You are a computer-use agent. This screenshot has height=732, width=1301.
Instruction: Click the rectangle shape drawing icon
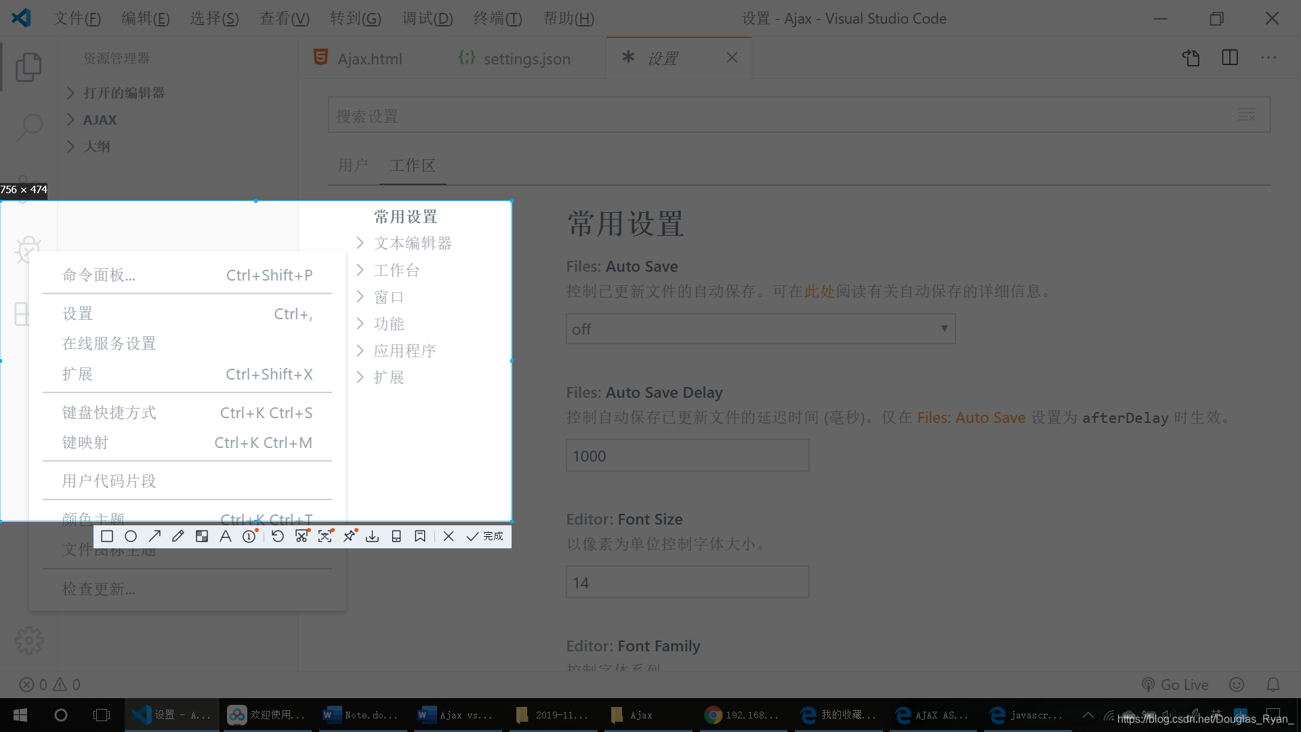click(x=107, y=535)
